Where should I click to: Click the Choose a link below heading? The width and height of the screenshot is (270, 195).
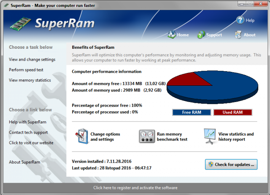(x=30, y=110)
